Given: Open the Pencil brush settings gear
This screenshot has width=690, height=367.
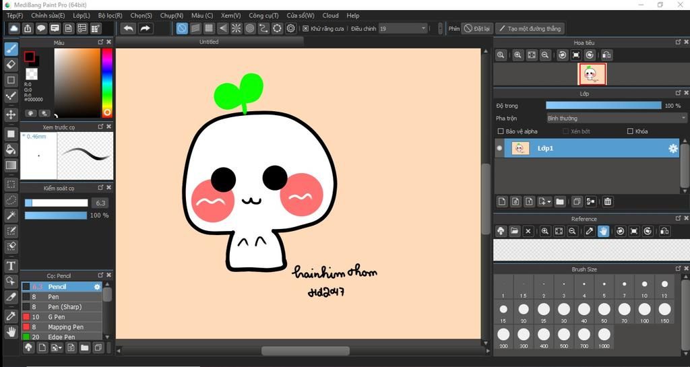Looking at the screenshot, I should point(97,287).
